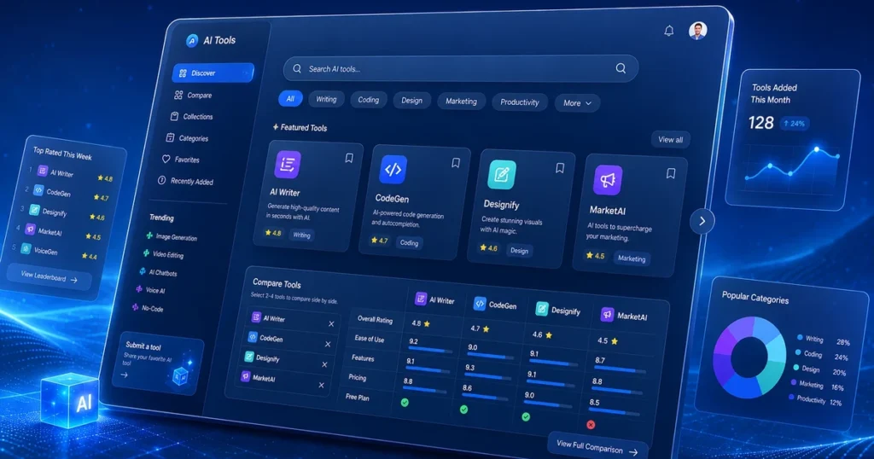Image resolution: width=874 pixels, height=459 pixels.
Task: Go to next featured tools with arrow
Action: pyautogui.click(x=702, y=221)
